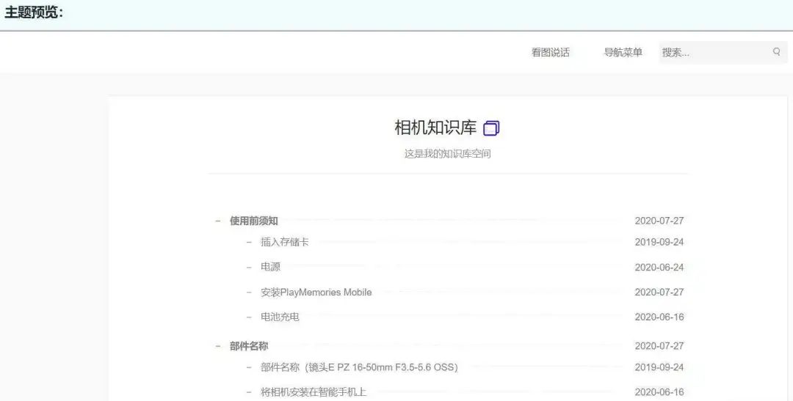Open 部件名称 (镜头E PZ 16-50mm) article
The height and width of the screenshot is (401, 793).
pyautogui.click(x=359, y=367)
